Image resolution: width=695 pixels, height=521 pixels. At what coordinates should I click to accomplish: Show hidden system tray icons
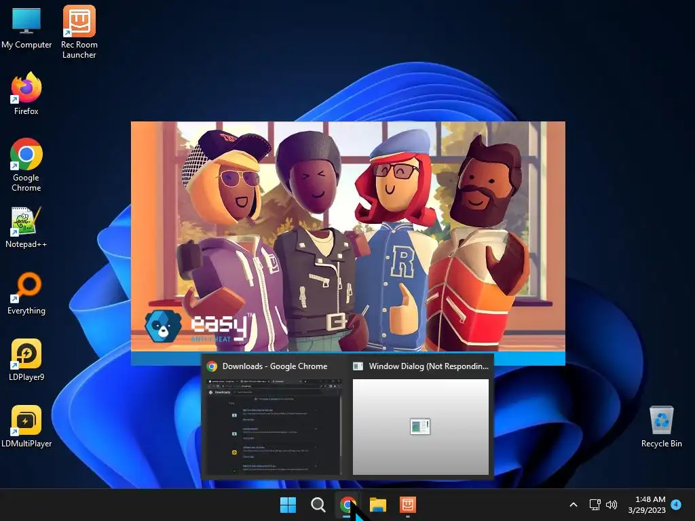[573, 505]
